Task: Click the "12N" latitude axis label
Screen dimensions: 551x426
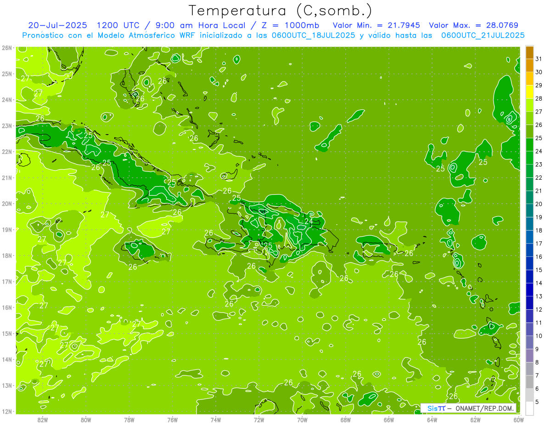Action: (7, 411)
